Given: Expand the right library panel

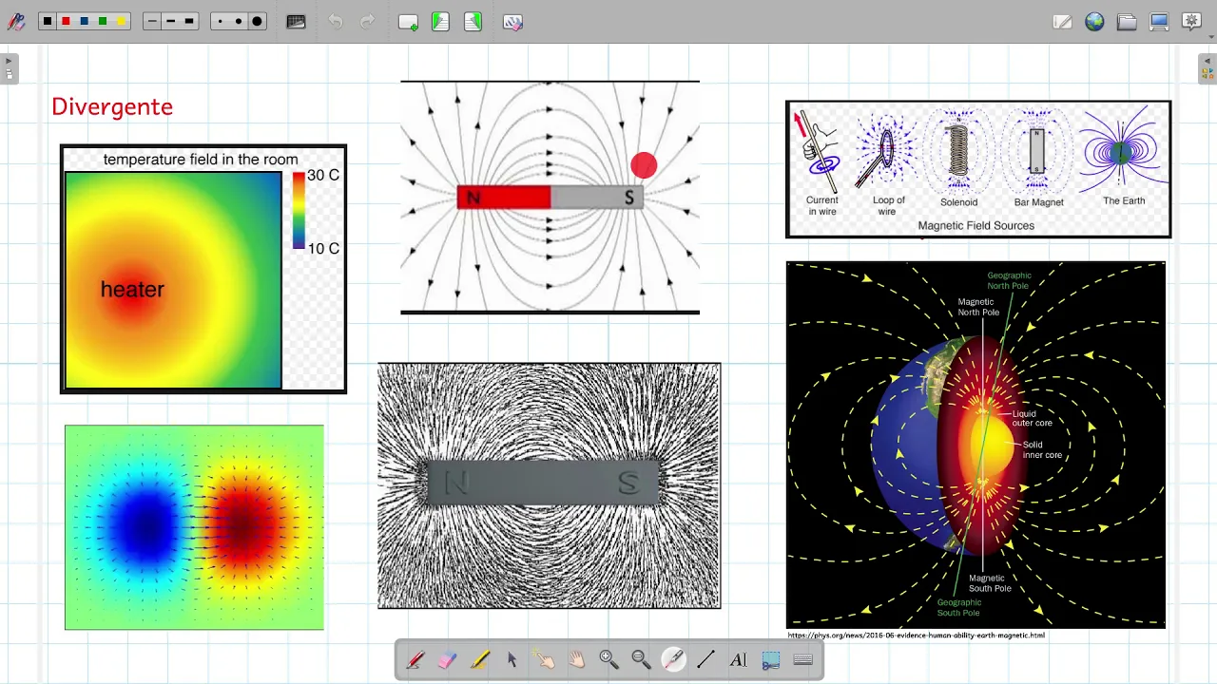Looking at the screenshot, I should [1207, 68].
